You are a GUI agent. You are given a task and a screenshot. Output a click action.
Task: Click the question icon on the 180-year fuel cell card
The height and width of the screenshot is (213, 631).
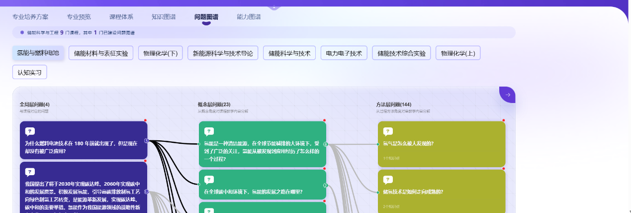pyautogui.click(x=30, y=132)
